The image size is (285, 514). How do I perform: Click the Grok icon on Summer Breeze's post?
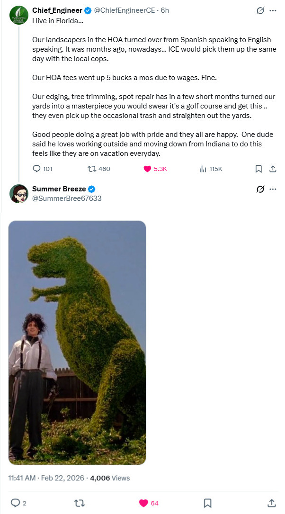coord(260,189)
